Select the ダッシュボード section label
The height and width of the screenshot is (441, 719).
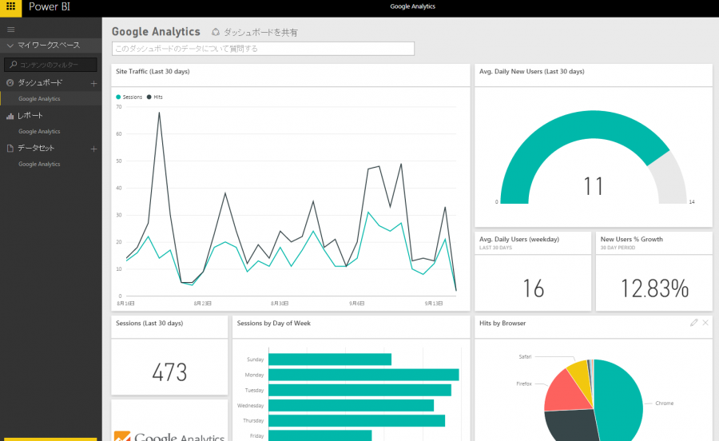tap(40, 83)
